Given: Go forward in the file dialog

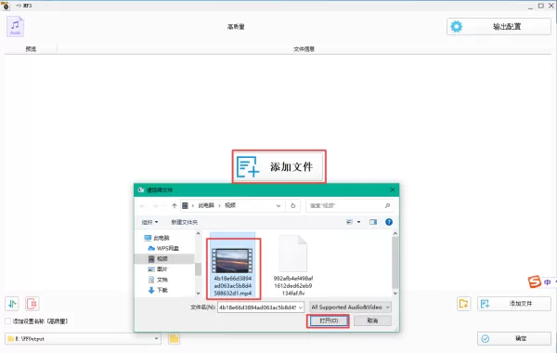Looking at the screenshot, I should [155, 206].
